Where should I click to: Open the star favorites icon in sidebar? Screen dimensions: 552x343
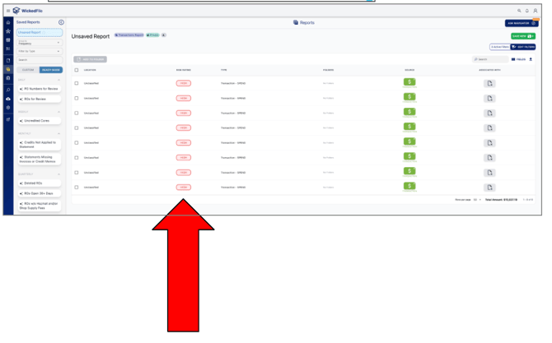click(8, 31)
